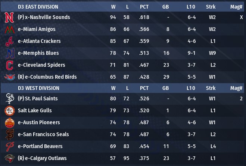This screenshot has height=166, width=246.
Task: Open the Austin Pioneers logo icon
Action: [9, 123]
